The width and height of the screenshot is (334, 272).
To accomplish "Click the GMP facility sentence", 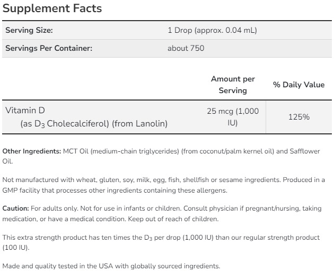I will [106, 190].
